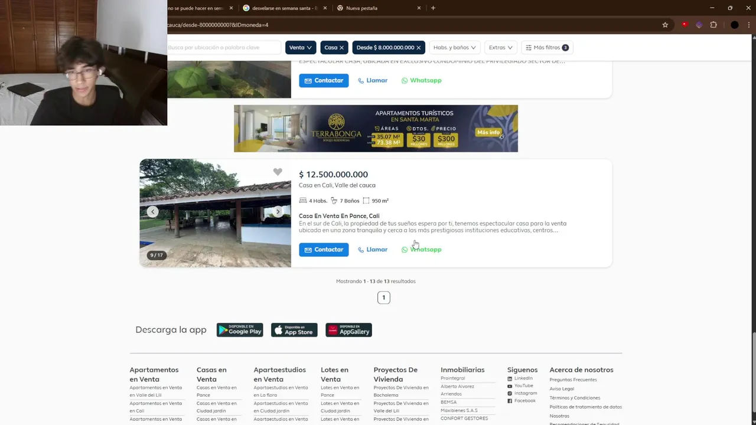756x425 pixels.
Task: Open the Pance house photo thumbnail
Action: point(215,213)
